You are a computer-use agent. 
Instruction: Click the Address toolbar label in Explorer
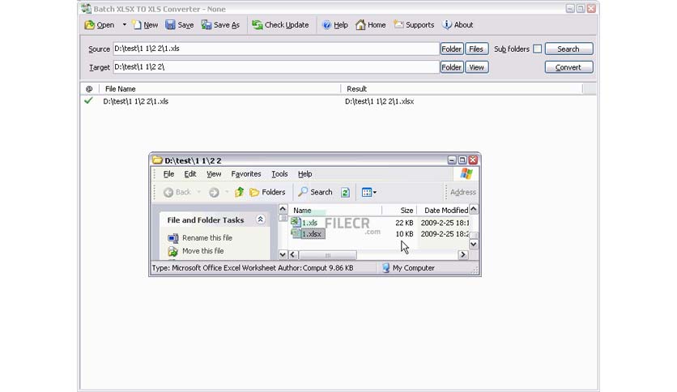point(463,192)
